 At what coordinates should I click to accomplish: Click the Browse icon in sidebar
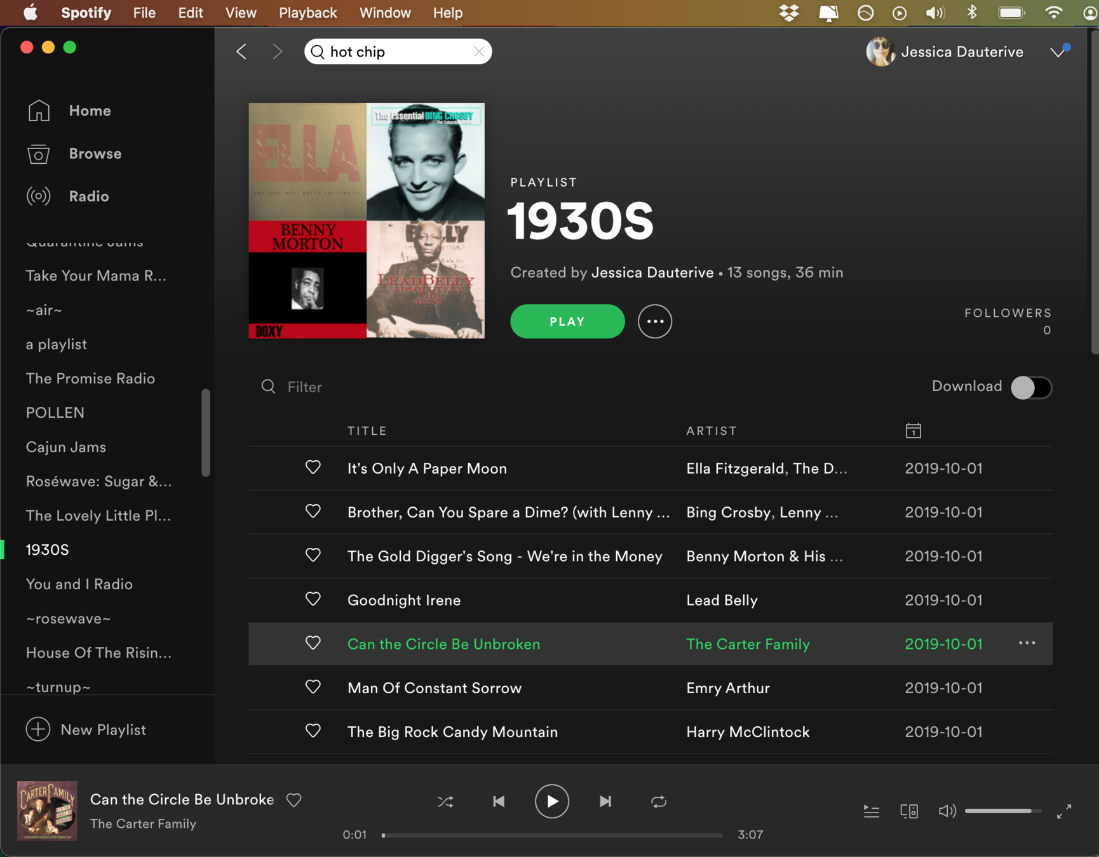39,154
